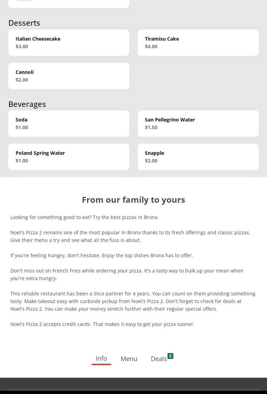267x394 pixels.
Task: Click the 'From our family to yours' heading
Action: pyautogui.click(x=133, y=200)
